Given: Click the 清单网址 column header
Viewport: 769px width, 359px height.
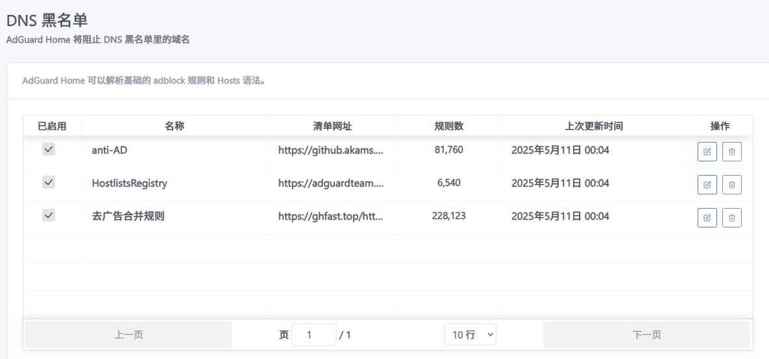Looking at the screenshot, I should [x=332, y=126].
